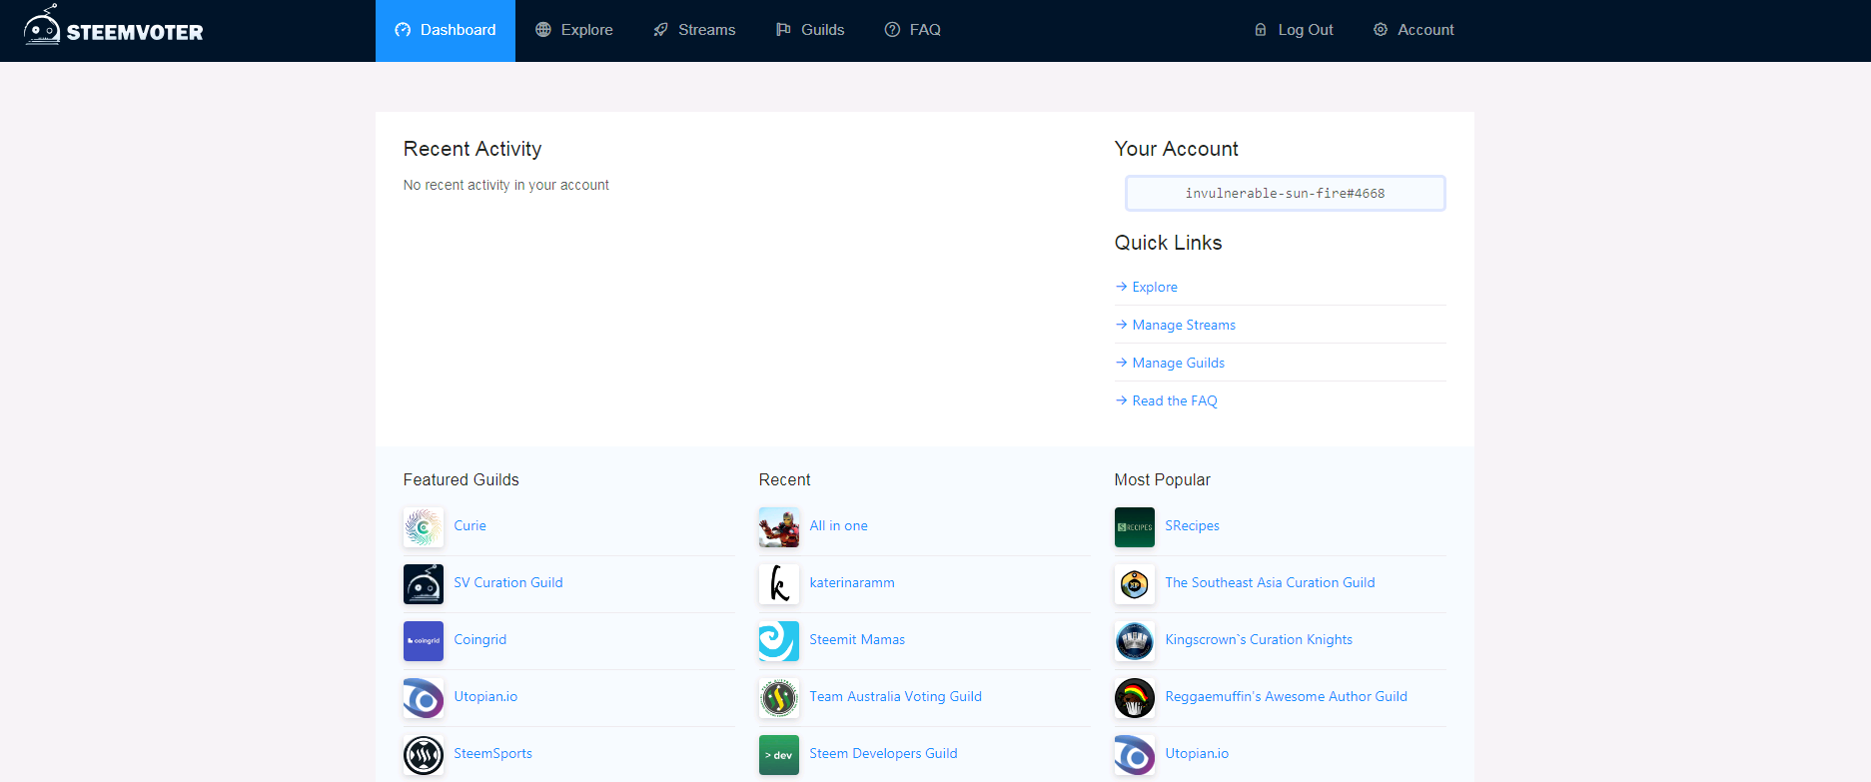This screenshot has height=782, width=1871.
Task: Click the Coingrid guild icon
Action: (424, 640)
